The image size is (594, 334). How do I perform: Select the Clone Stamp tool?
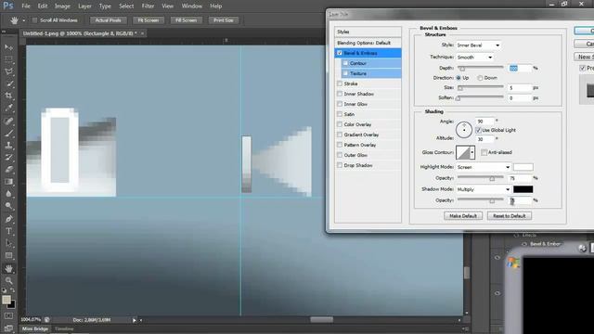tap(8, 146)
